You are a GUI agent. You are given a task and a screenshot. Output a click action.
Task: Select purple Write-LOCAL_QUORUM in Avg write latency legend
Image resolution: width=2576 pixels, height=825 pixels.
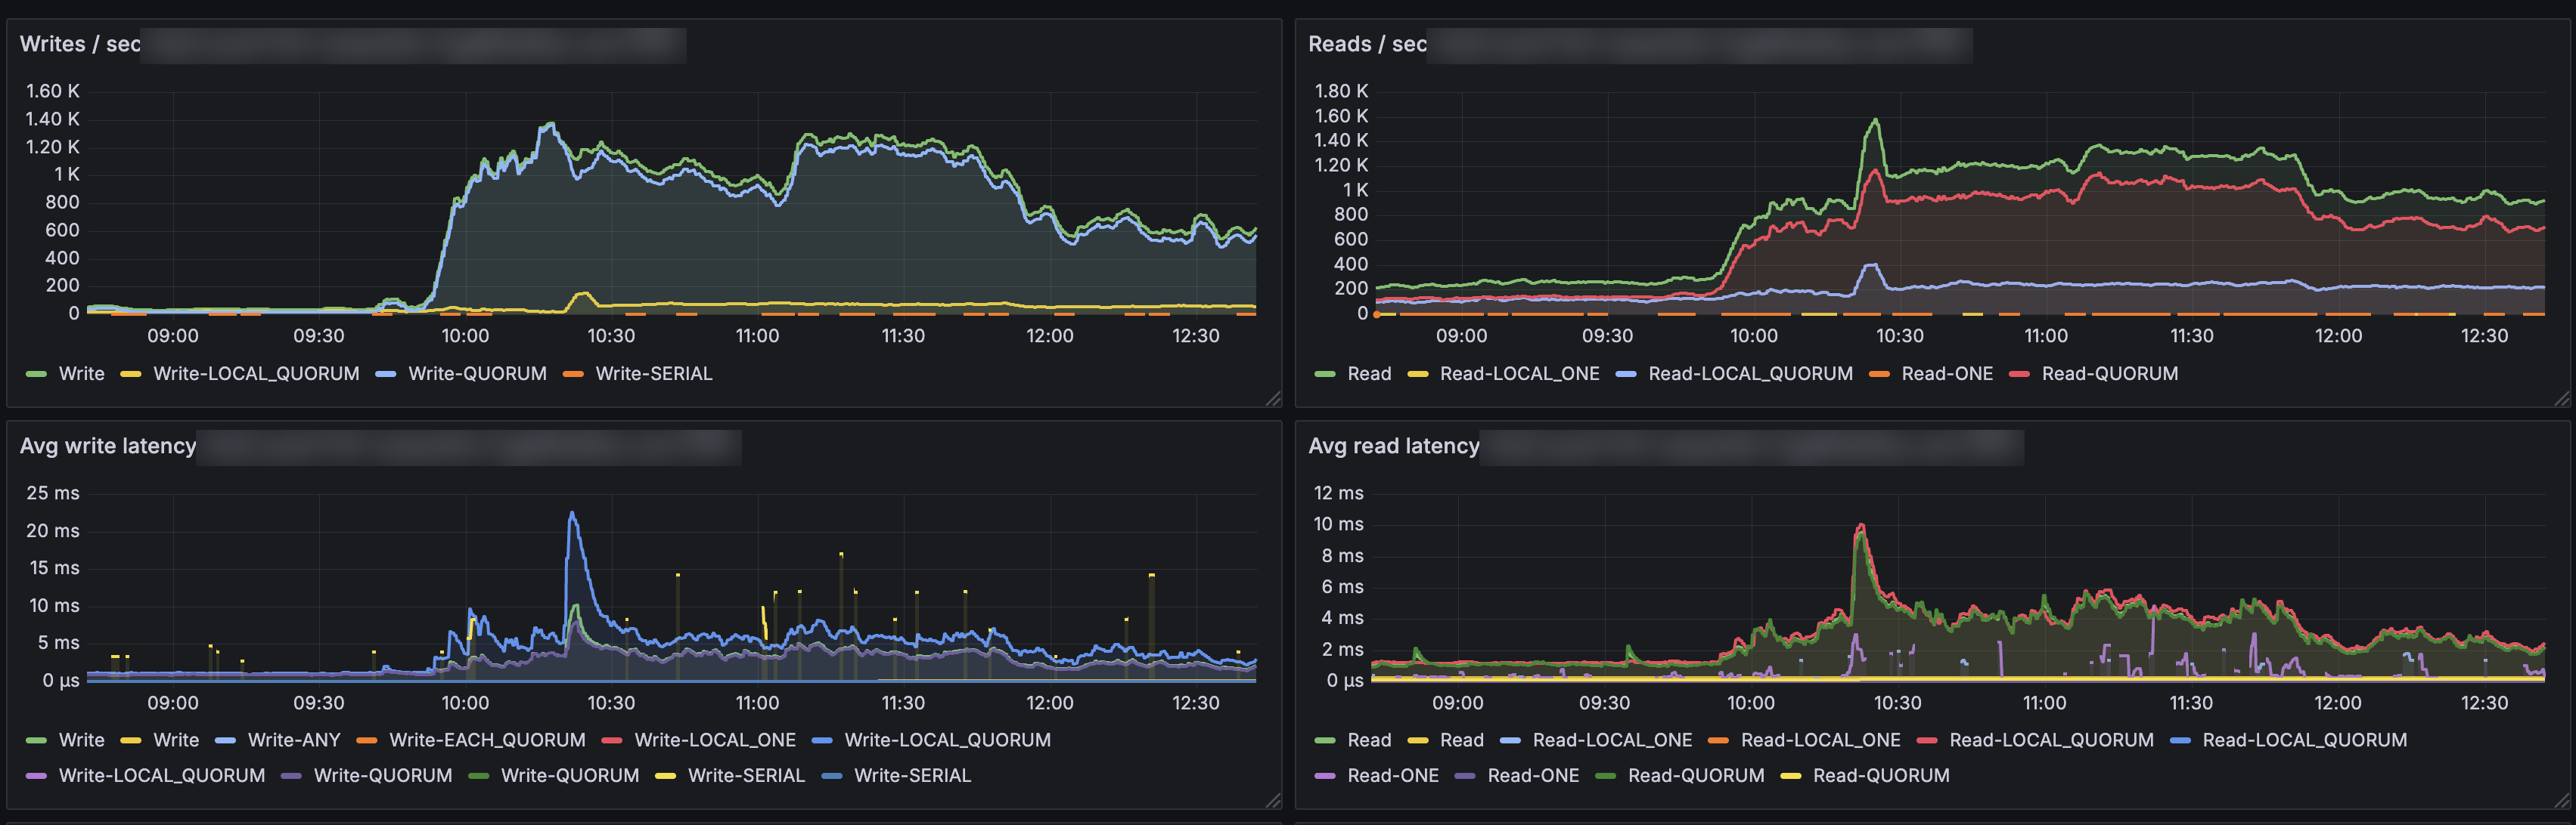pos(162,775)
